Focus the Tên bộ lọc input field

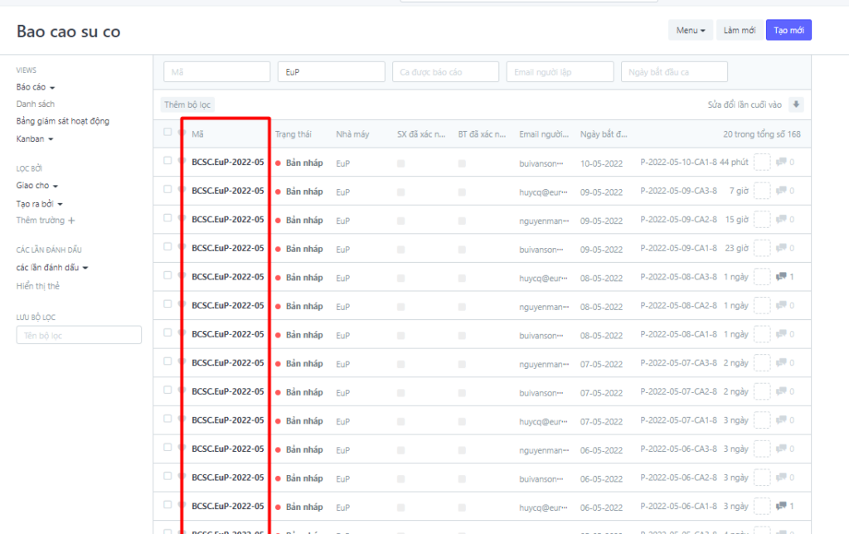[79, 335]
